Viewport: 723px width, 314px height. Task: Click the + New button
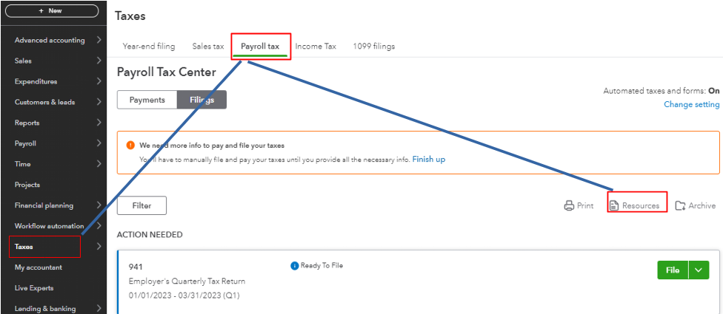pos(51,11)
